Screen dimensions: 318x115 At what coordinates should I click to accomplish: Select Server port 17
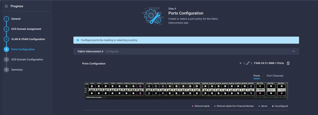[149, 86]
